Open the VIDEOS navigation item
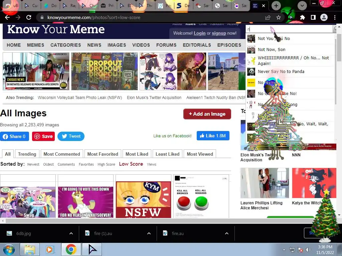The height and width of the screenshot is (256, 342). 141,45
